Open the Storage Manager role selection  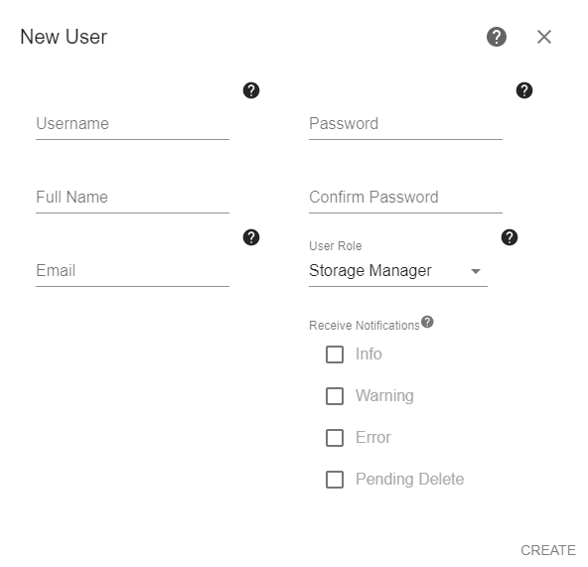click(398, 271)
